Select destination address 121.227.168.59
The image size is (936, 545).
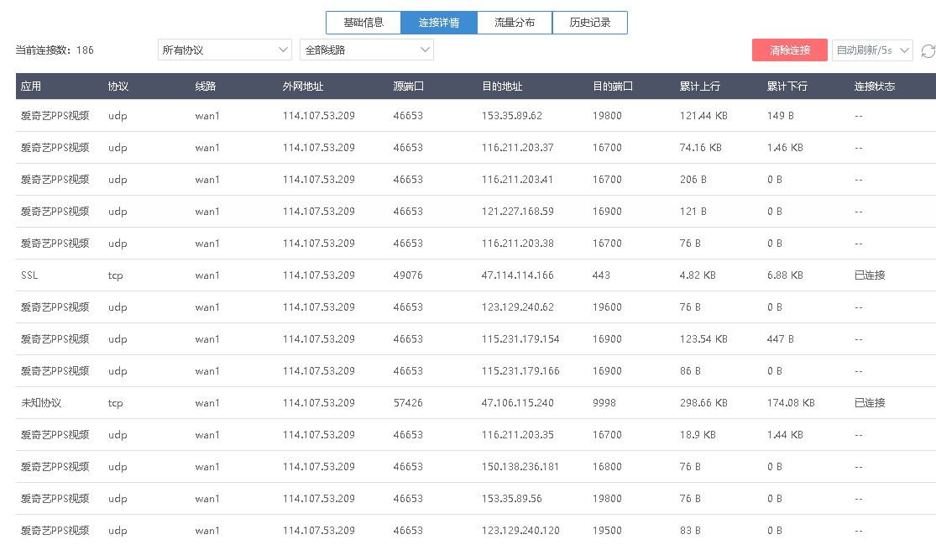tap(518, 212)
